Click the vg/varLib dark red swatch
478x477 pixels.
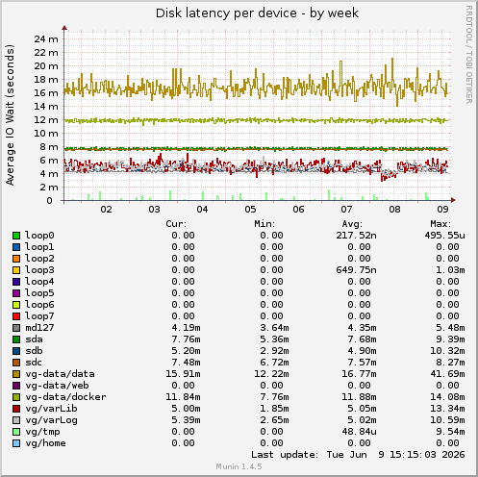[x=16, y=409]
